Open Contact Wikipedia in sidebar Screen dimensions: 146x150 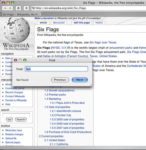click(15, 96)
